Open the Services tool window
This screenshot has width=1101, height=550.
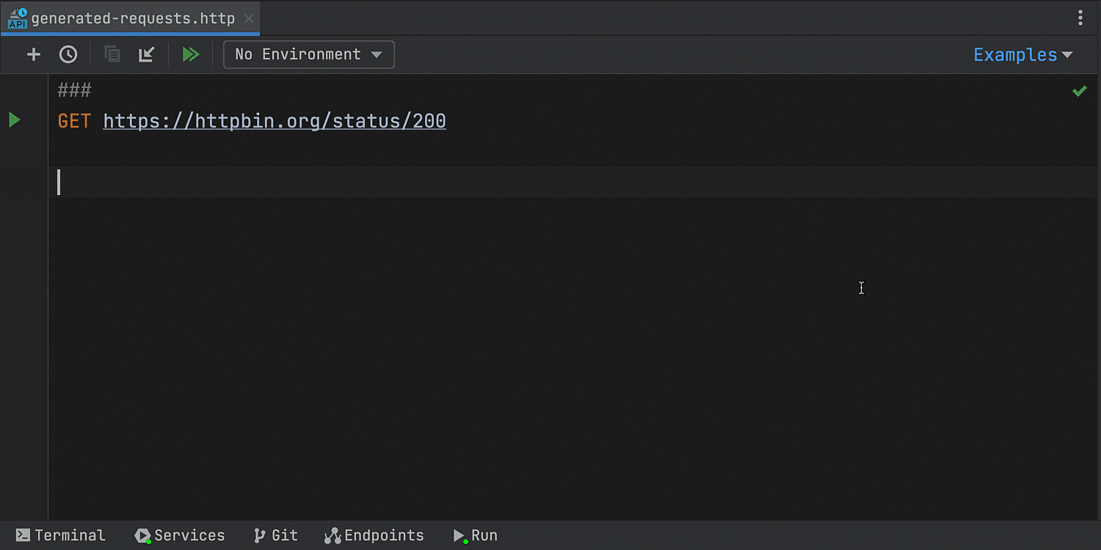pos(180,535)
